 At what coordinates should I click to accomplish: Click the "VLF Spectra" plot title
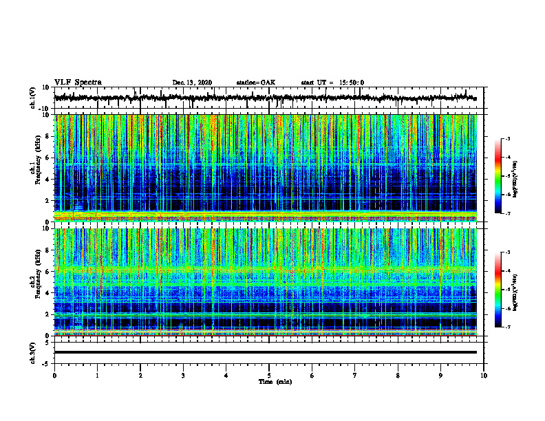point(78,83)
